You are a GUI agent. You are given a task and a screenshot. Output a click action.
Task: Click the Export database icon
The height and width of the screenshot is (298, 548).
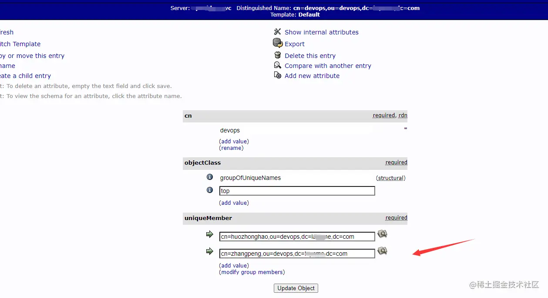[278, 43]
